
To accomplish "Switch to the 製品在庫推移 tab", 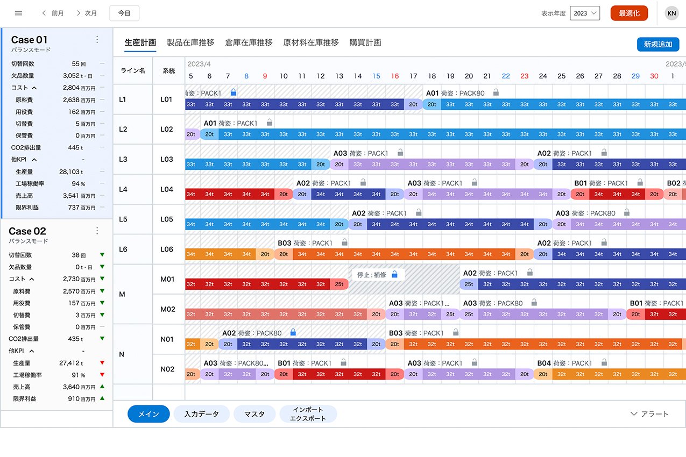I will coord(190,42).
